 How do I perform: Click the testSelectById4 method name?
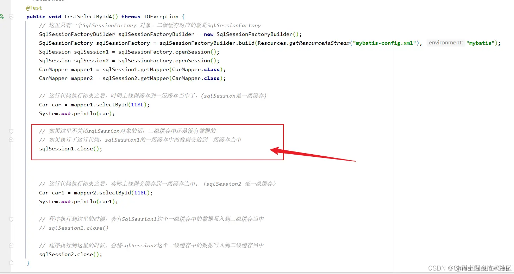(88, 17)
